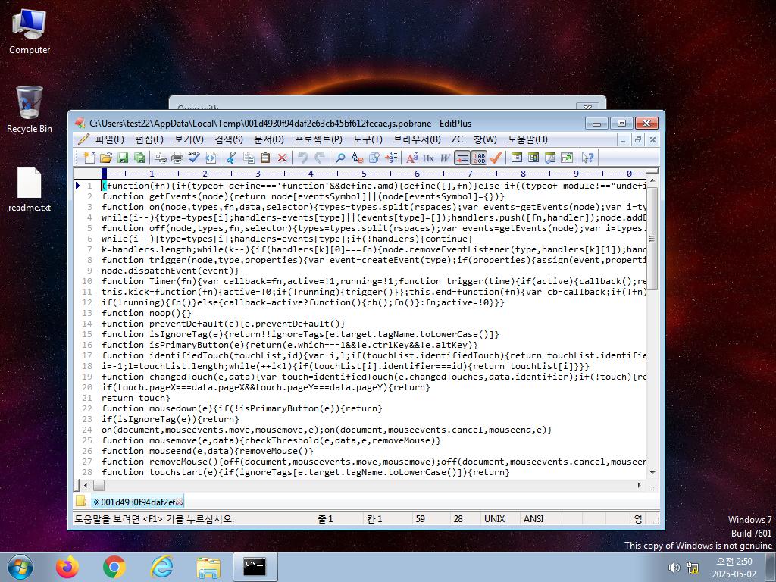Click the second window-panel icon right of the red checkmark
The height and width of the screenshot is (582, 776).
(x=533, y=158)
